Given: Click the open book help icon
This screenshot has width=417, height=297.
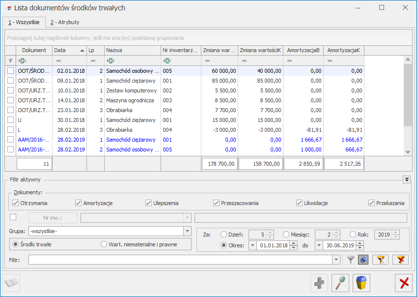Looking at the screenshot, I should pyautogui.click(x=12, y=283).
